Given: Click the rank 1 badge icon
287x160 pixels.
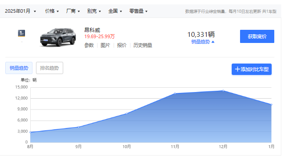Looking at the screenshot, I should pyautogui.click(x=22, y=33).
